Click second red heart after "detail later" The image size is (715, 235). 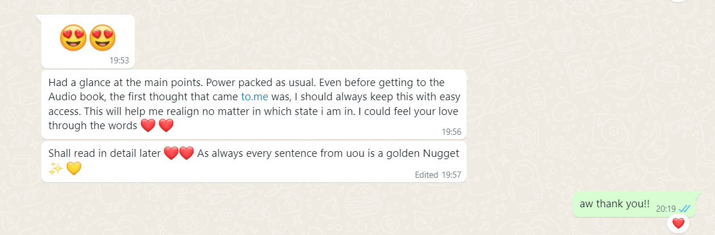(186, 153)
